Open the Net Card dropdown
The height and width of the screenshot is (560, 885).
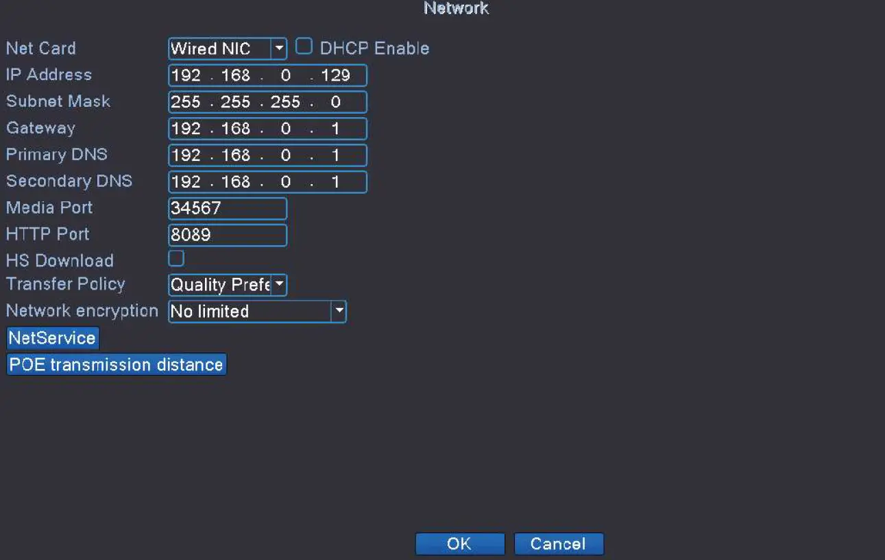point(219,49)
